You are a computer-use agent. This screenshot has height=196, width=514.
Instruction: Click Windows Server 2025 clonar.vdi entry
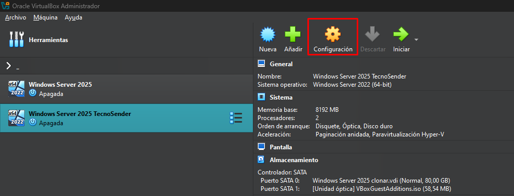(x=381, y=180)
